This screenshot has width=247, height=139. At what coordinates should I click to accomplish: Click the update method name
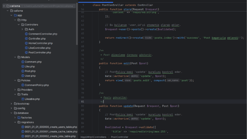128,106
